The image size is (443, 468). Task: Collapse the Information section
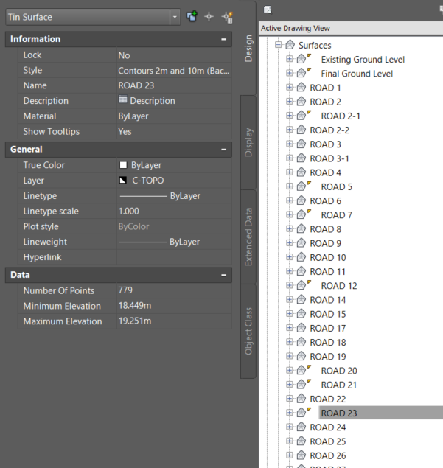[x=223, y=39]
